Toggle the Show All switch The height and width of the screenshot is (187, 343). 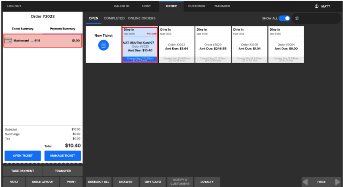click(284, 18)
